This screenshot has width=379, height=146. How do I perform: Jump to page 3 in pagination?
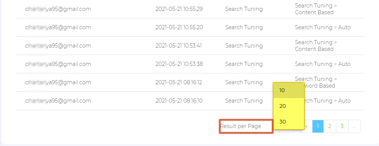tap(342, 126)
